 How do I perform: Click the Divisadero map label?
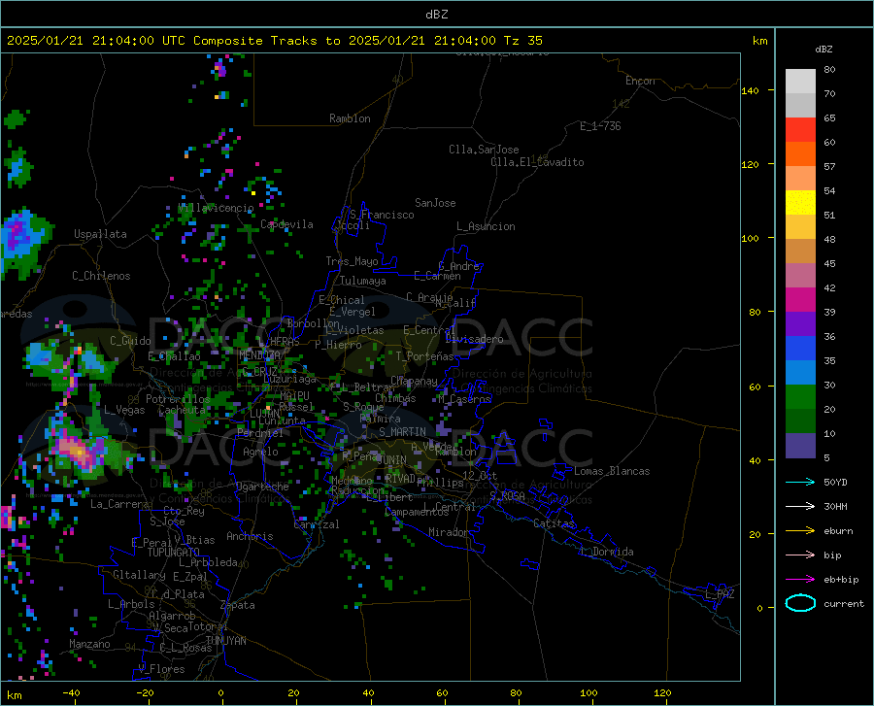coord(474,339)
